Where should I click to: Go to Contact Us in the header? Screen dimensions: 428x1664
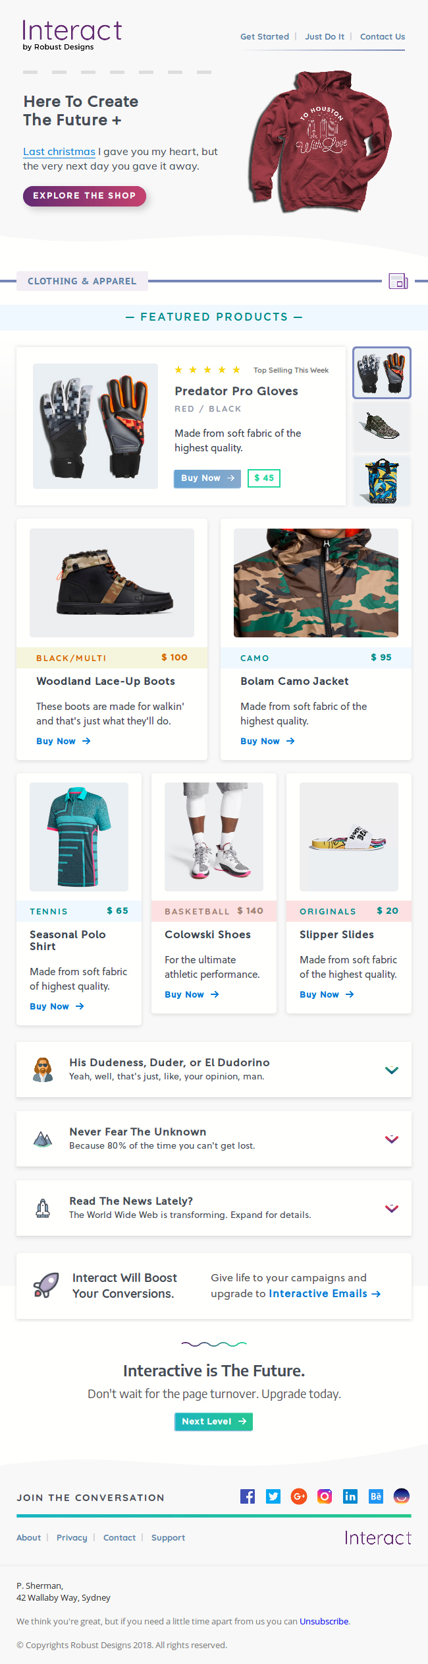point(383,37)
